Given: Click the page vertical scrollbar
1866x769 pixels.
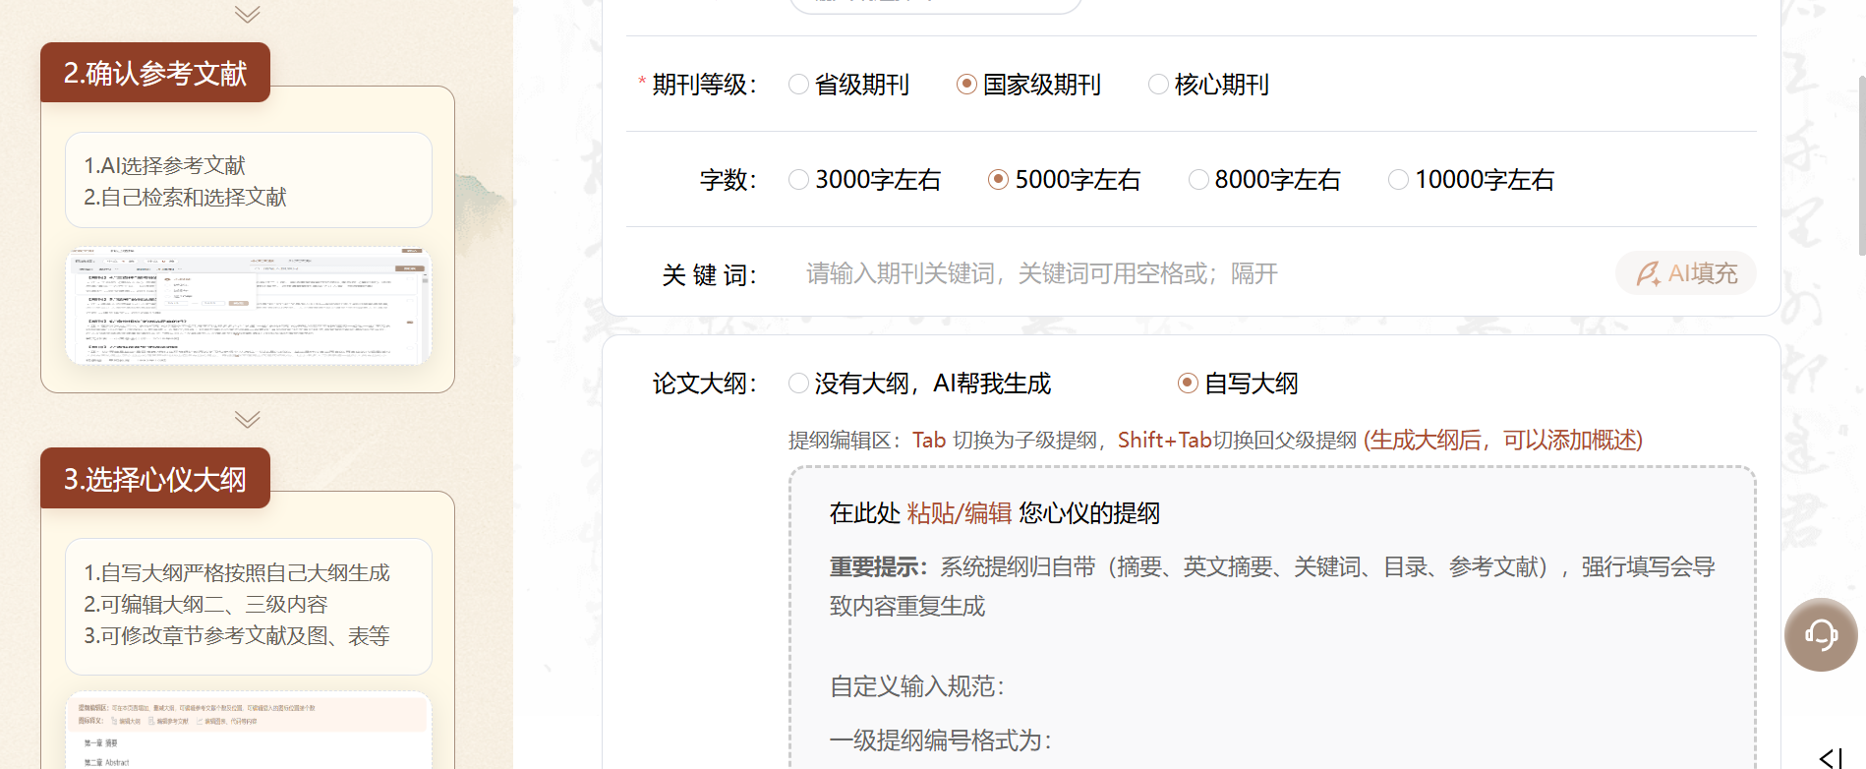Looking at the screenshot, I should 1861,165.
